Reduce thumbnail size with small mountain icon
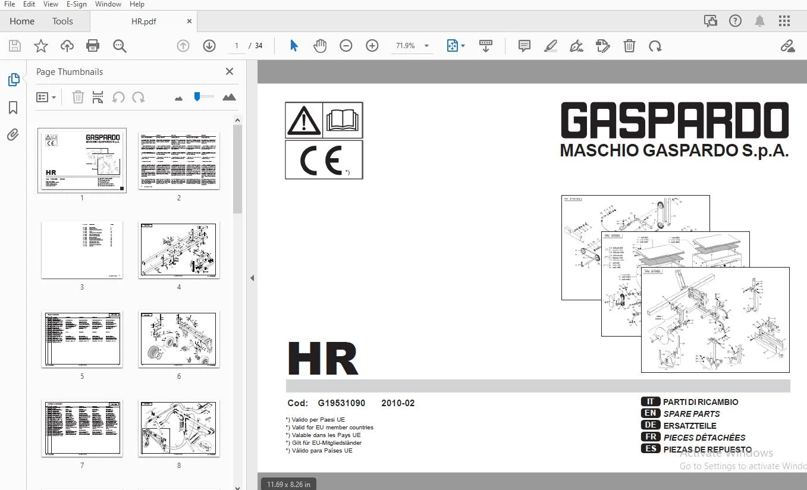This screenshot has width=807, height=490. (178, 98)
